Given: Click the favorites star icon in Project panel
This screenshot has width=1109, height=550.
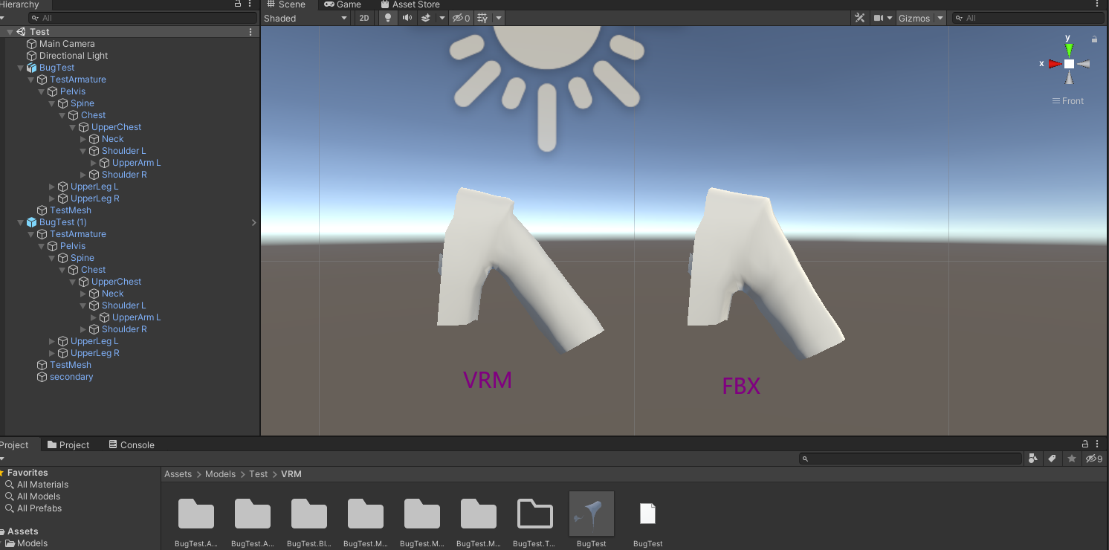Looking at the screenshot, I should 1072,459.
